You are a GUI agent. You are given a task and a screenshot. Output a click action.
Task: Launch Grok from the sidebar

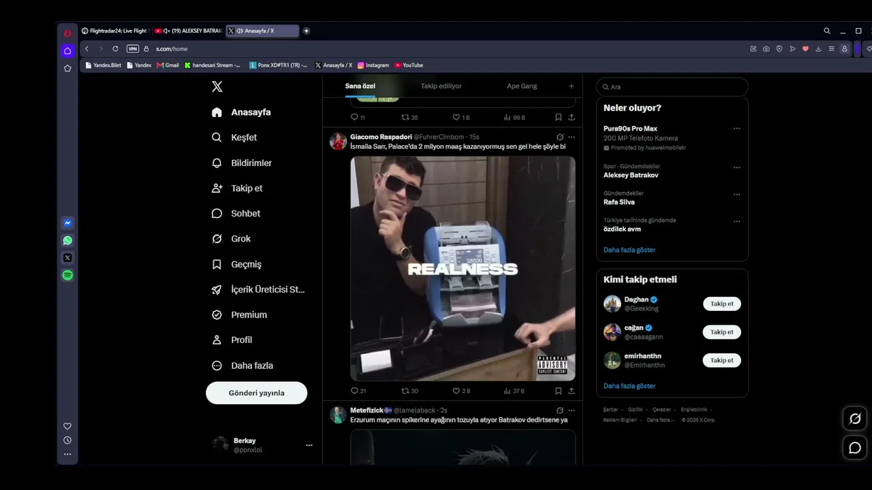[231, 239]
